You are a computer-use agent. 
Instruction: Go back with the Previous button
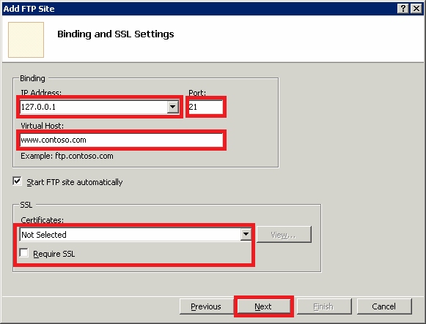point(206,306)
